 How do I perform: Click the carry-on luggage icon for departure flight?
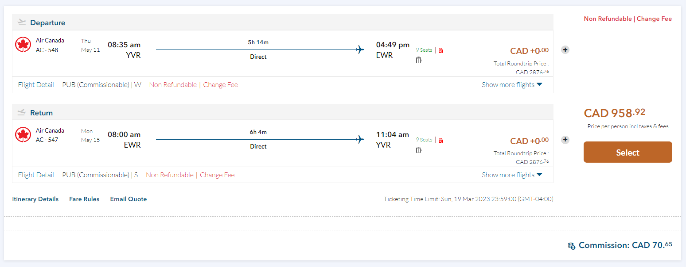coord(419,60)
